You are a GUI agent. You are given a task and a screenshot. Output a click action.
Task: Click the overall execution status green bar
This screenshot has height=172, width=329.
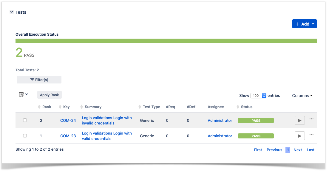click(166, 41)
